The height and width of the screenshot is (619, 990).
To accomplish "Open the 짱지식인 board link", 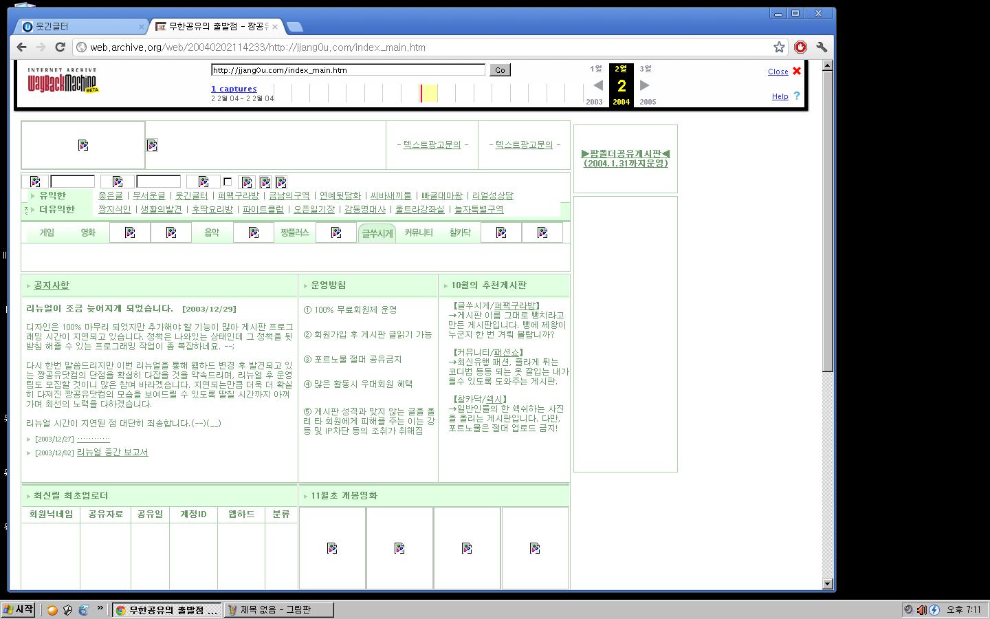I will (114, 209).
